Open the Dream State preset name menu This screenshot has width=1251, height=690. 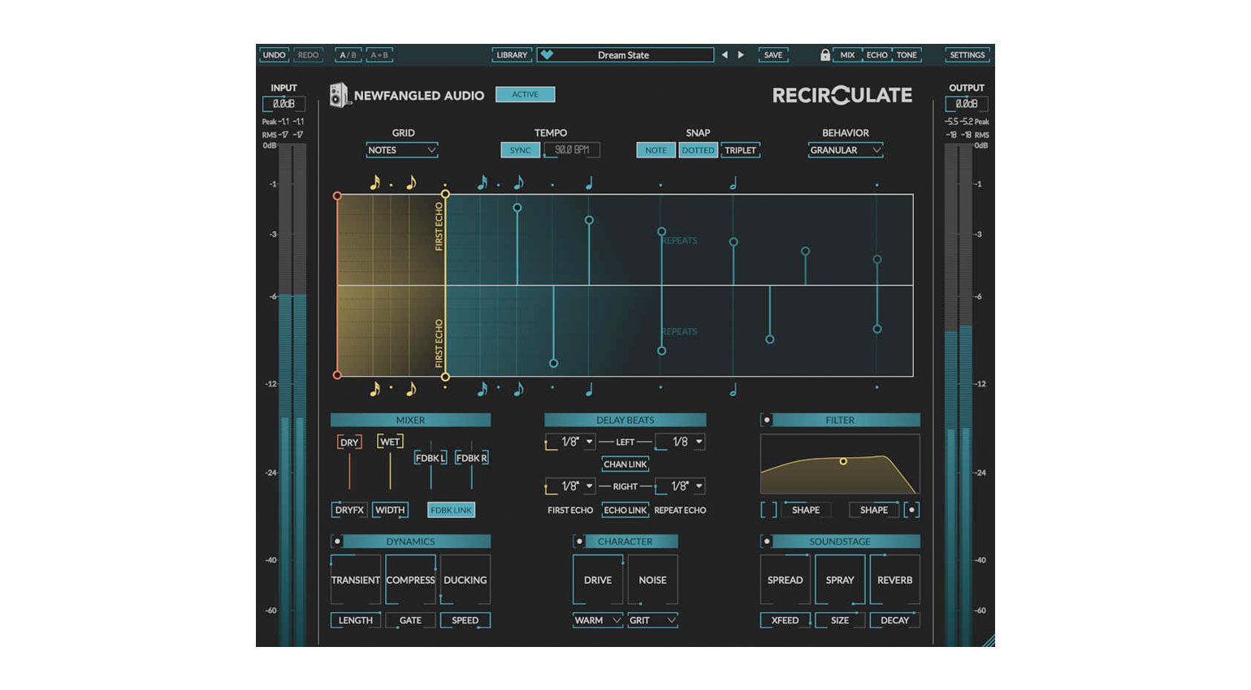[624, 54]
